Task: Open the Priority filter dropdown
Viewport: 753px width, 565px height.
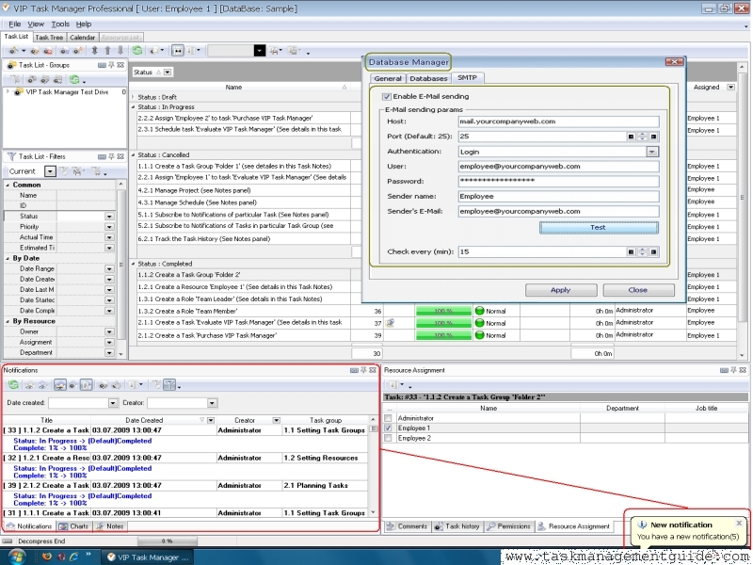Action: 109,227
